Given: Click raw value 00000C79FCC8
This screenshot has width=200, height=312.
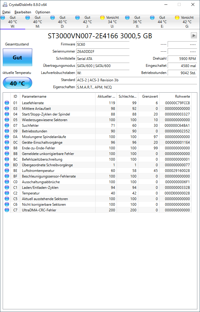Looking at the screenshot, I should pos(177,103).
